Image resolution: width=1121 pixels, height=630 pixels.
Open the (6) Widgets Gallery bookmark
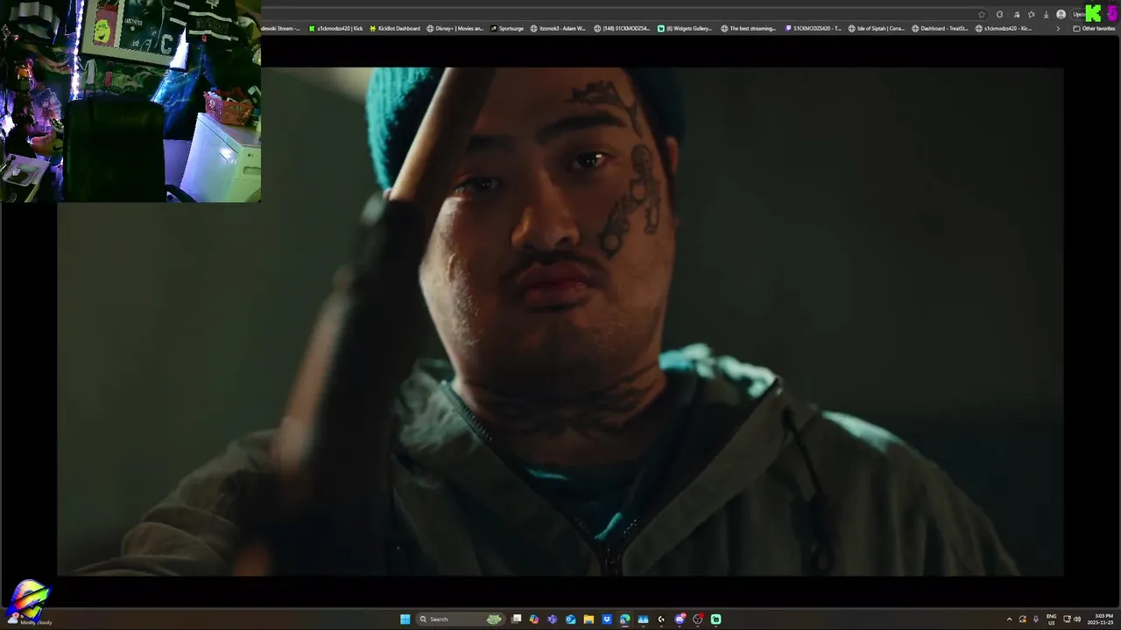[x=685, y=28]
